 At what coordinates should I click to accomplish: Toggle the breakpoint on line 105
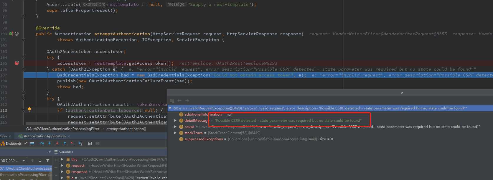pyautogui.click(x=17, y=63)
